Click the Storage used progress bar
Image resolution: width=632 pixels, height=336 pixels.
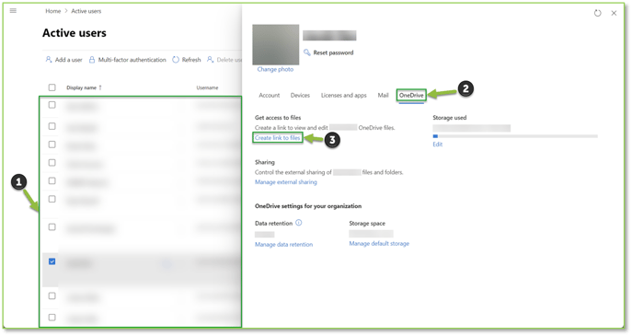pyautogui.click(x=515, y=136)
